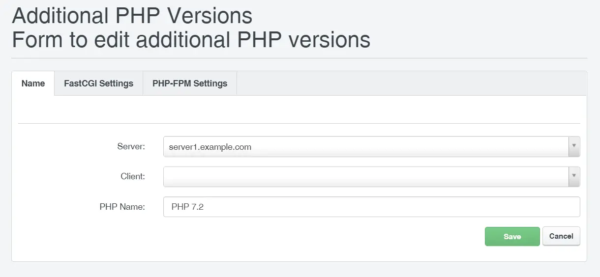The width and height of the screenshot is (600, 277).
Task: Expand the Client dropdown arrow
Action: (x=574, y=176)
